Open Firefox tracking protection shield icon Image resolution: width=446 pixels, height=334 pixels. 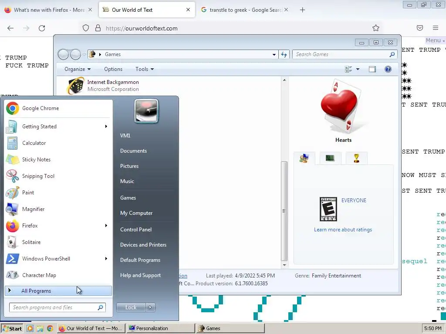point(86,28)
